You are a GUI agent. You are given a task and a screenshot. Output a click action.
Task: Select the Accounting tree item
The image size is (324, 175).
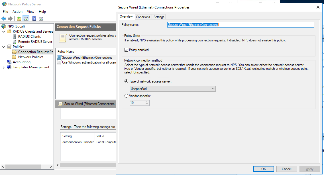21,62
